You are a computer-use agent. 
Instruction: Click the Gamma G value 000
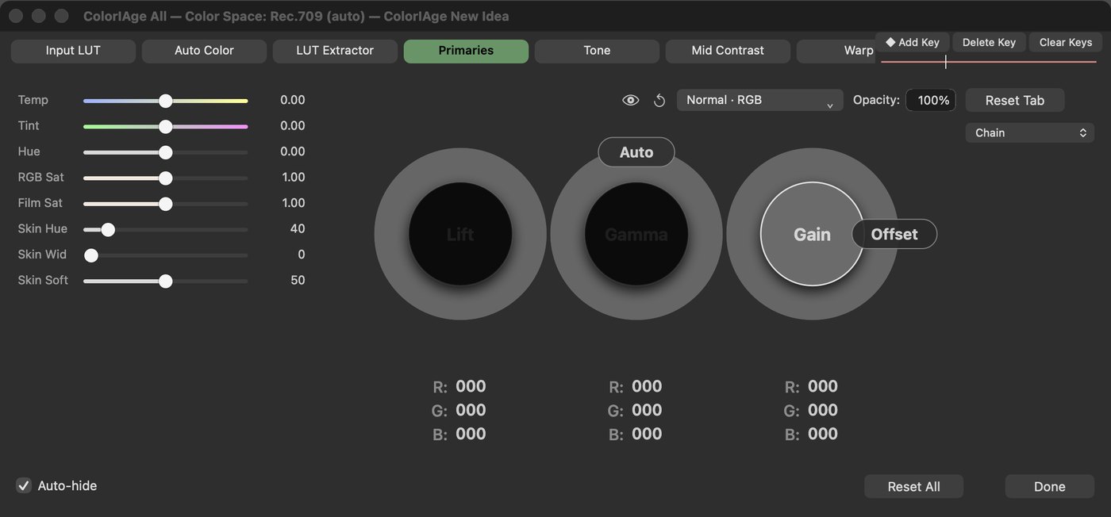point(647,410)
